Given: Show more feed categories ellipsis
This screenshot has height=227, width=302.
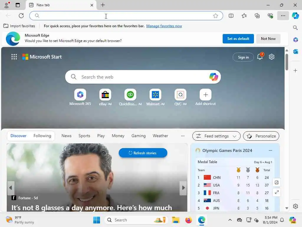Looking at the screenshot, I should tap(183, 136).
